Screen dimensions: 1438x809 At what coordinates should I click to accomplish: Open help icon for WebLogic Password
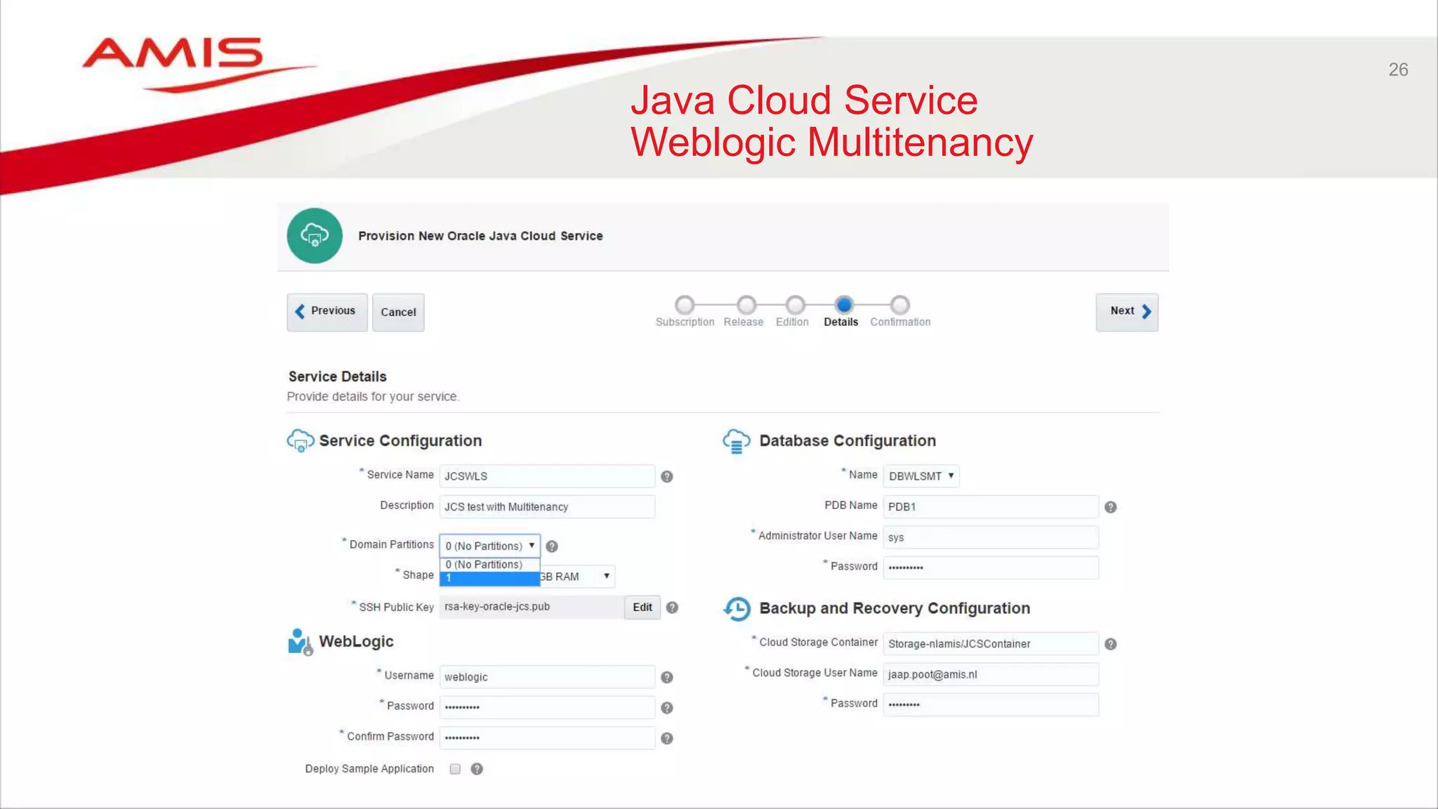pyautogui.click(x=667, y=708)
